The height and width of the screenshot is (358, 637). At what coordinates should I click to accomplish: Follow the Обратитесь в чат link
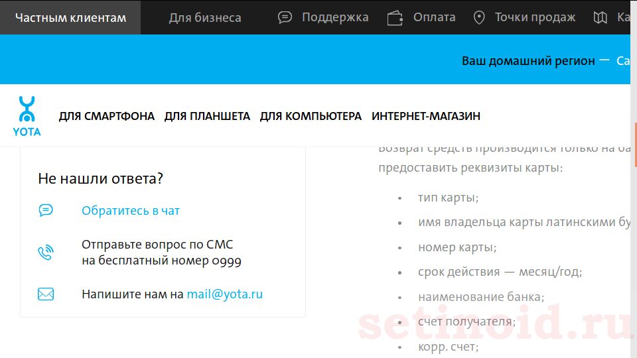(x=131, y=211)
